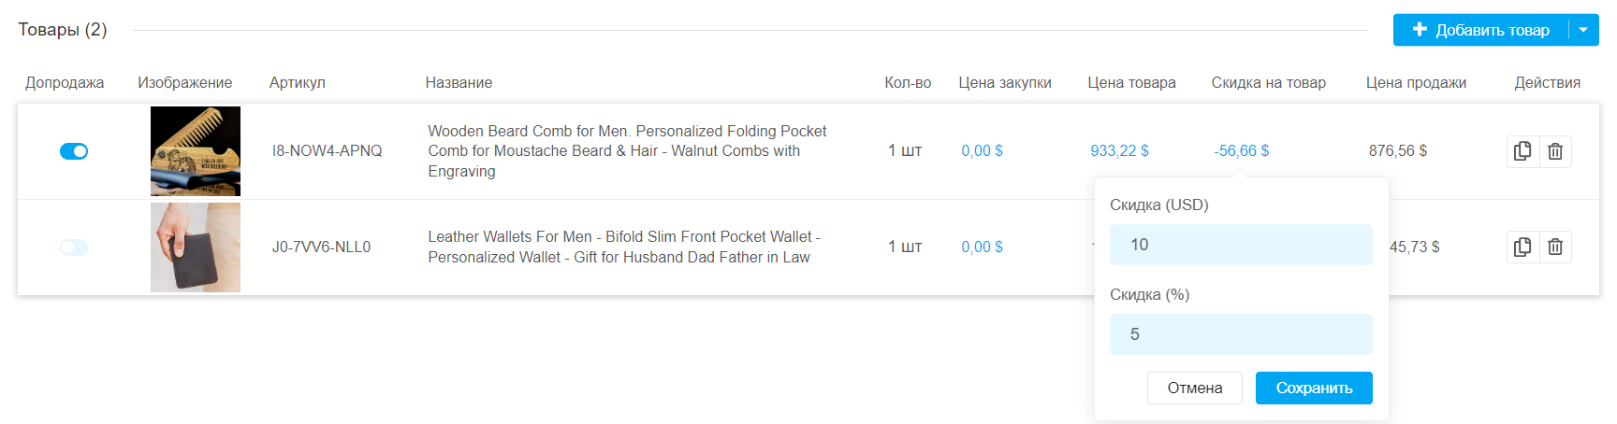Edit the 933,22 $ product price
The image size is (1617, 424).
point(1119,151)
